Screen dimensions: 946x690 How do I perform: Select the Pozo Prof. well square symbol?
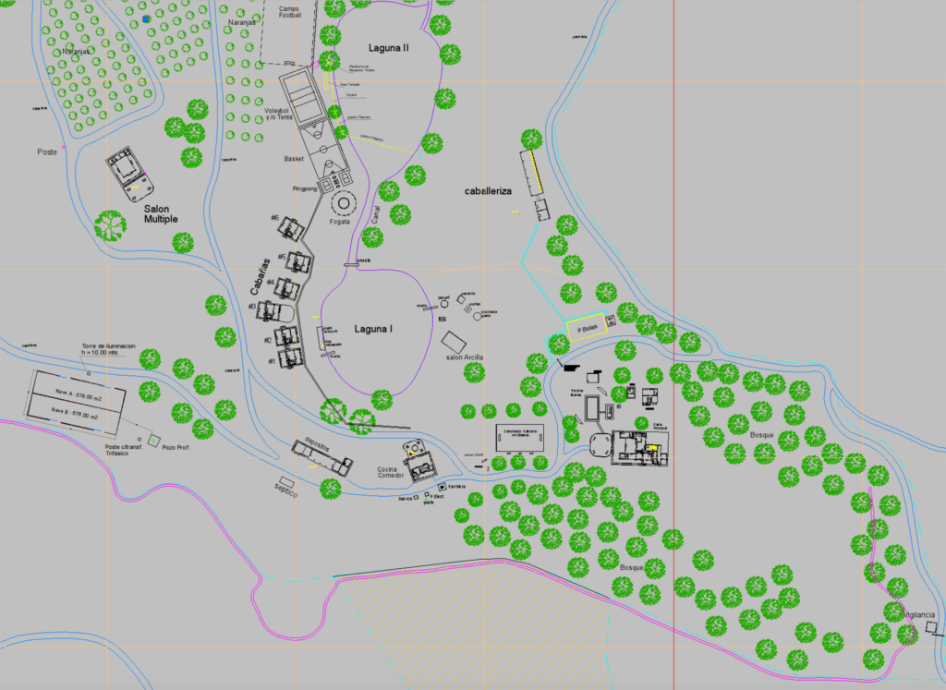click(x=153, y=441)
